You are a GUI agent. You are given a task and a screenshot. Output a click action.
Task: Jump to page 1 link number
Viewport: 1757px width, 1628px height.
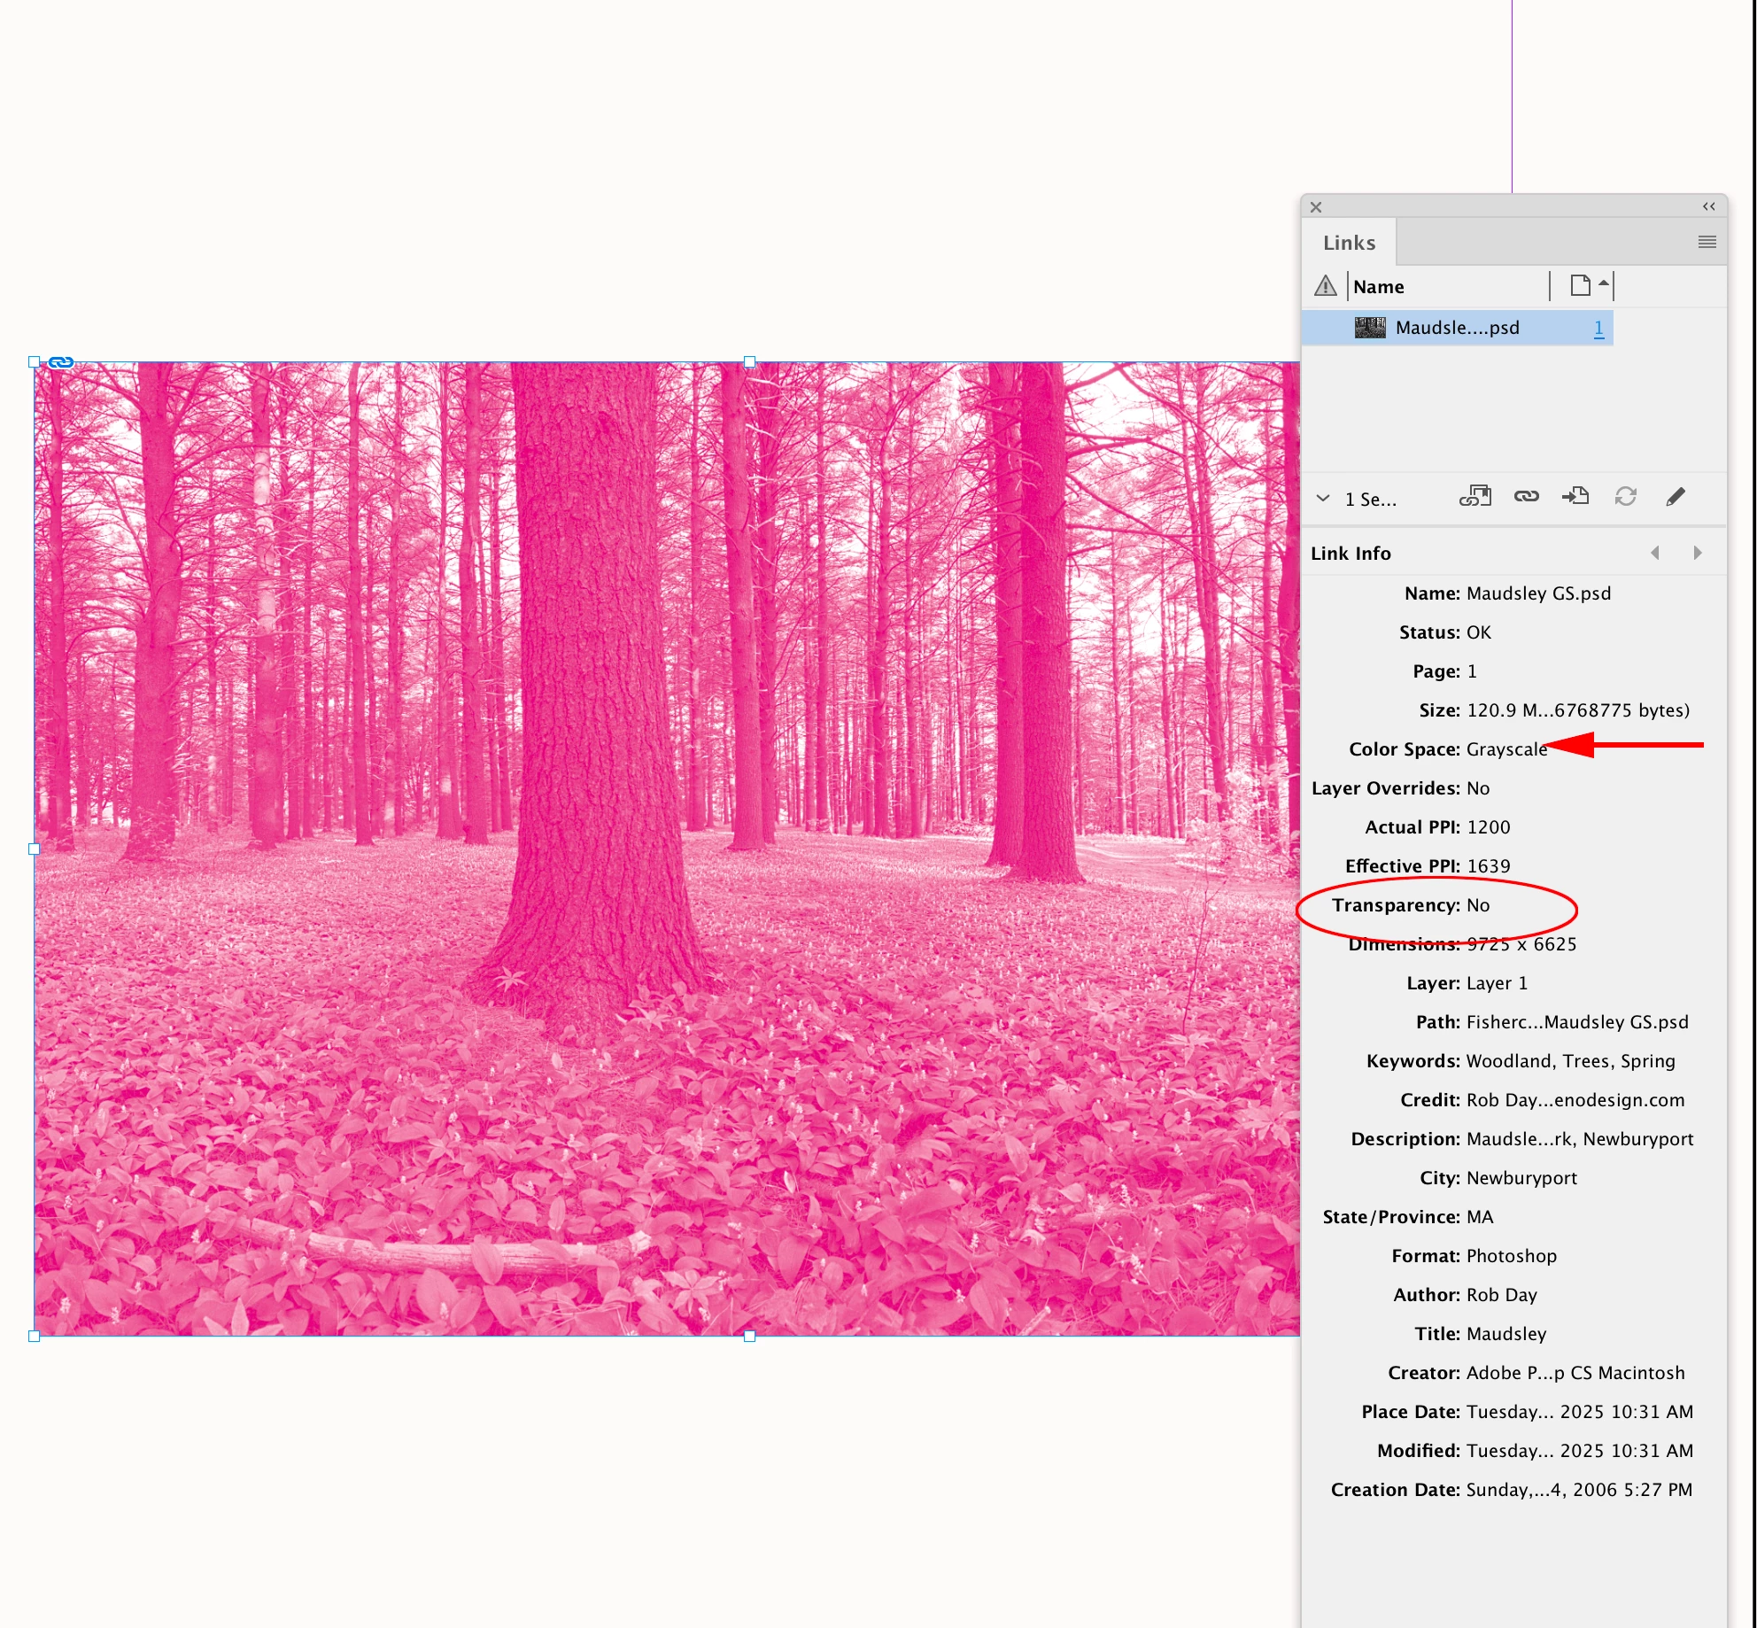1598,329
